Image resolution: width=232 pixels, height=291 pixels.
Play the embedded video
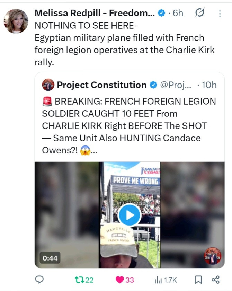129,215
